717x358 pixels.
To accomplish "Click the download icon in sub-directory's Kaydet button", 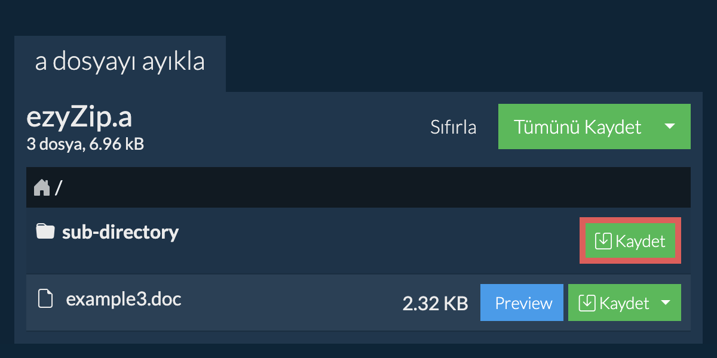I will 603,241.
